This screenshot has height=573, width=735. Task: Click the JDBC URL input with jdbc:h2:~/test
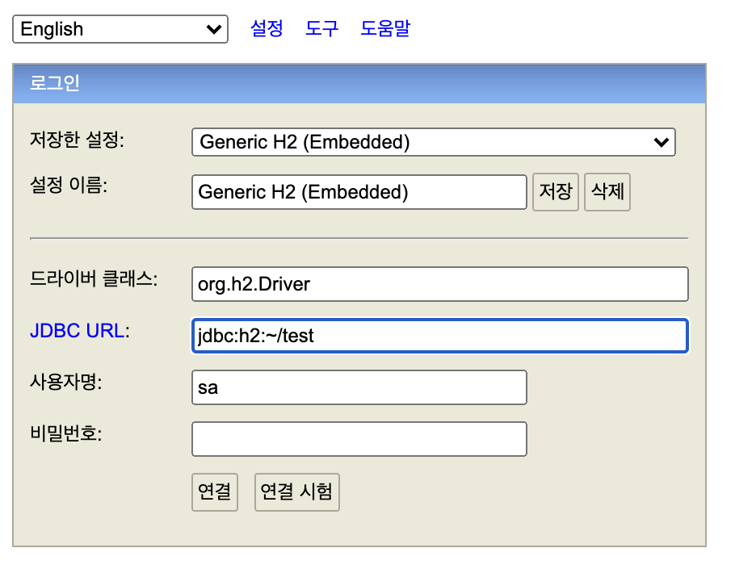click(439, 336)
